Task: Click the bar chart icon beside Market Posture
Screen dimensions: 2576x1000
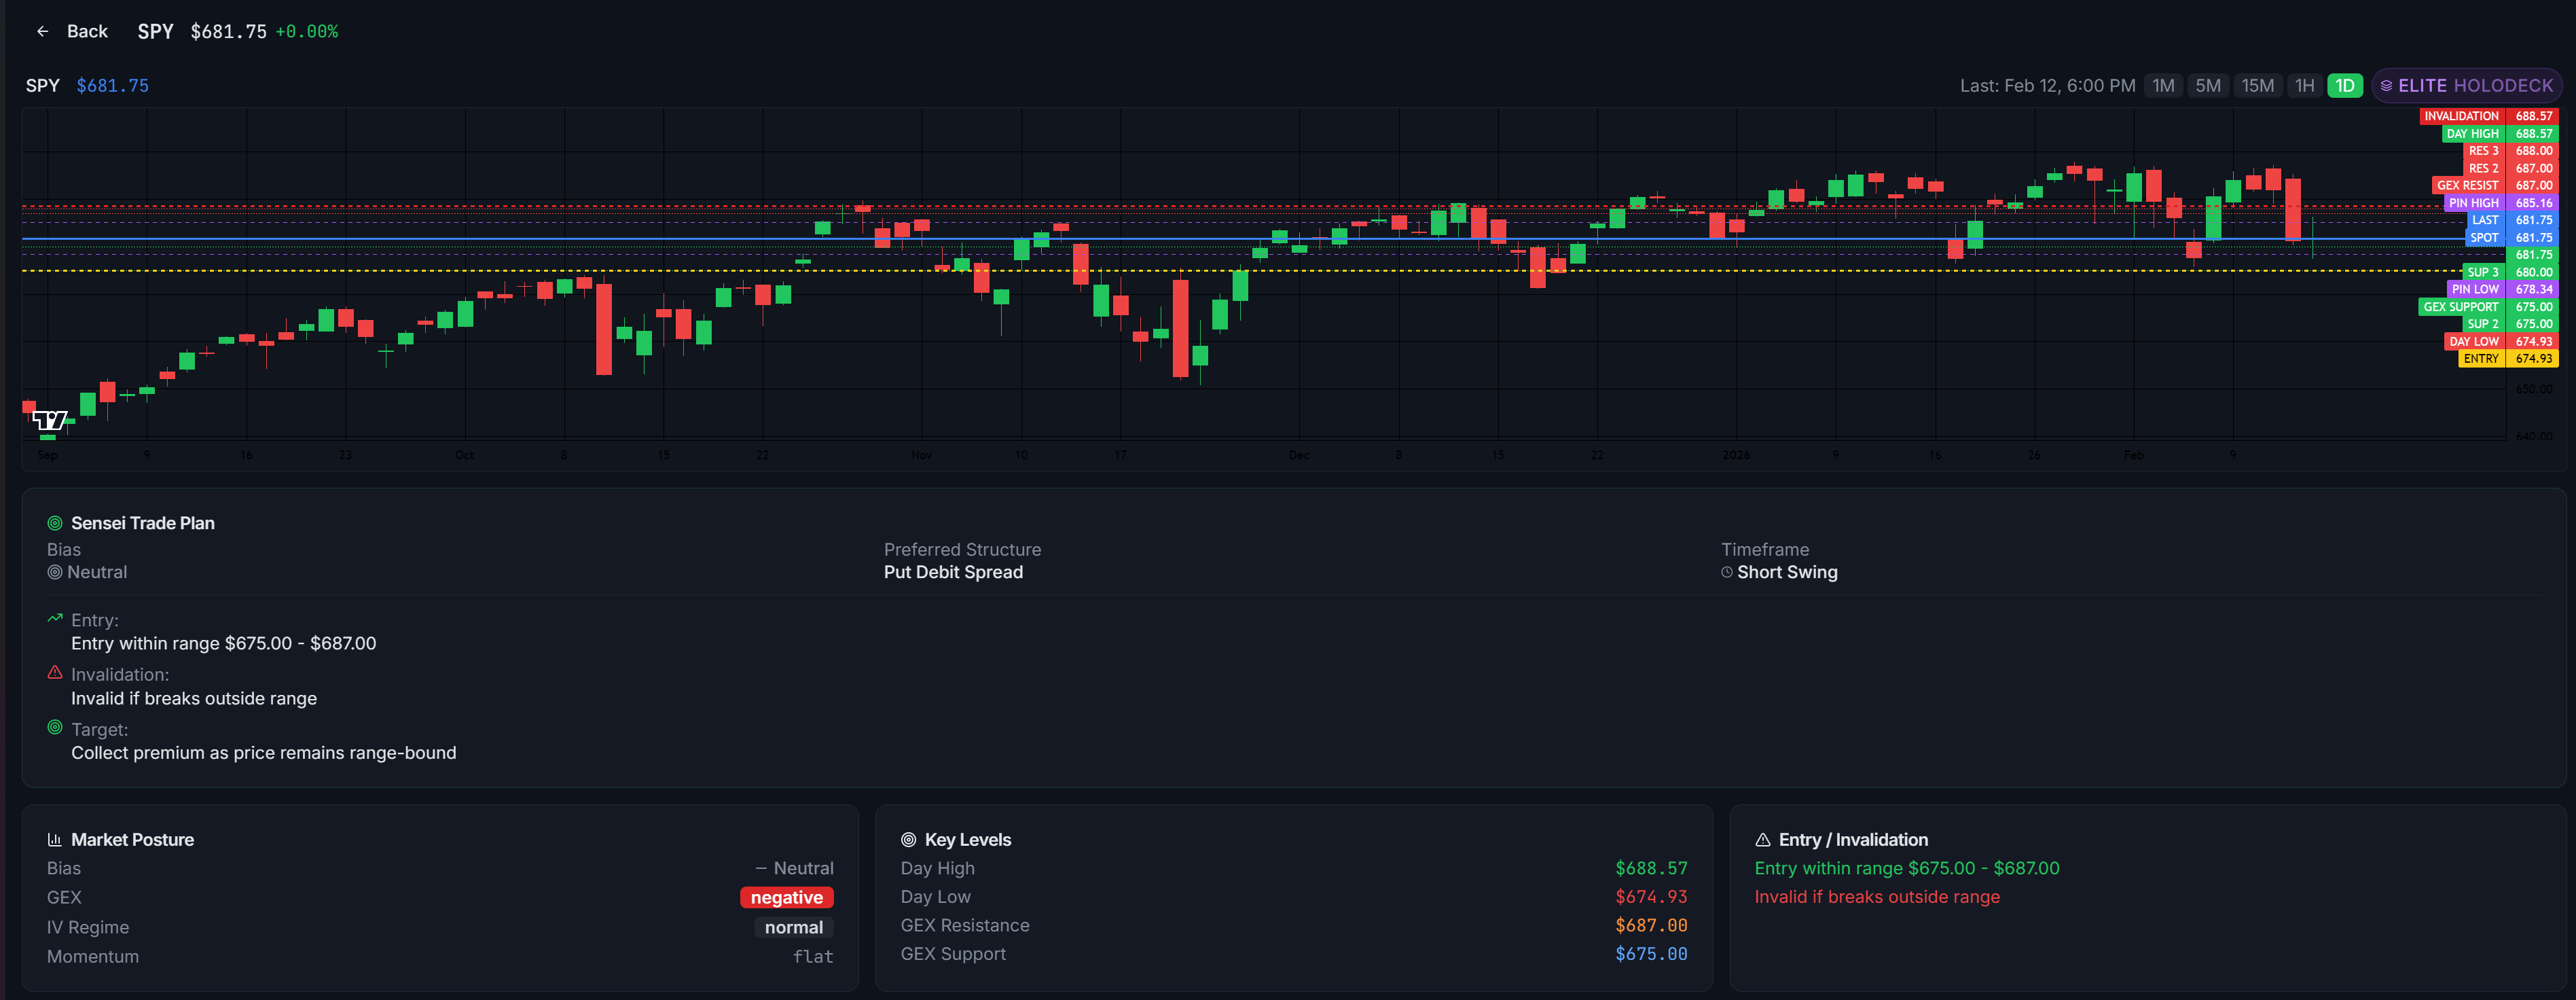Action: [x=55, y=839]
